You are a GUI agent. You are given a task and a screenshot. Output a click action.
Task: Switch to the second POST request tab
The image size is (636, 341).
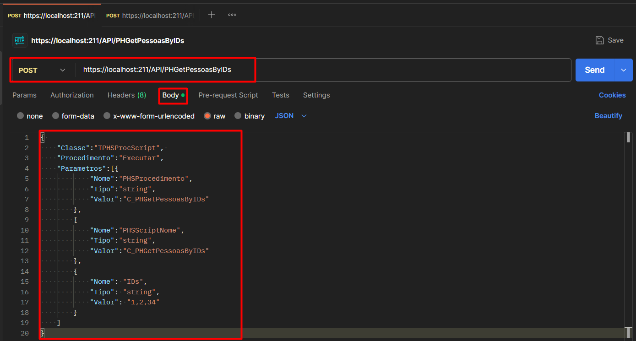pyautogui.click(x=150, y=15)
